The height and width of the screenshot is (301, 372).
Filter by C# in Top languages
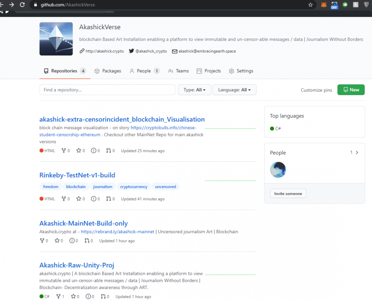click(275, 128)
